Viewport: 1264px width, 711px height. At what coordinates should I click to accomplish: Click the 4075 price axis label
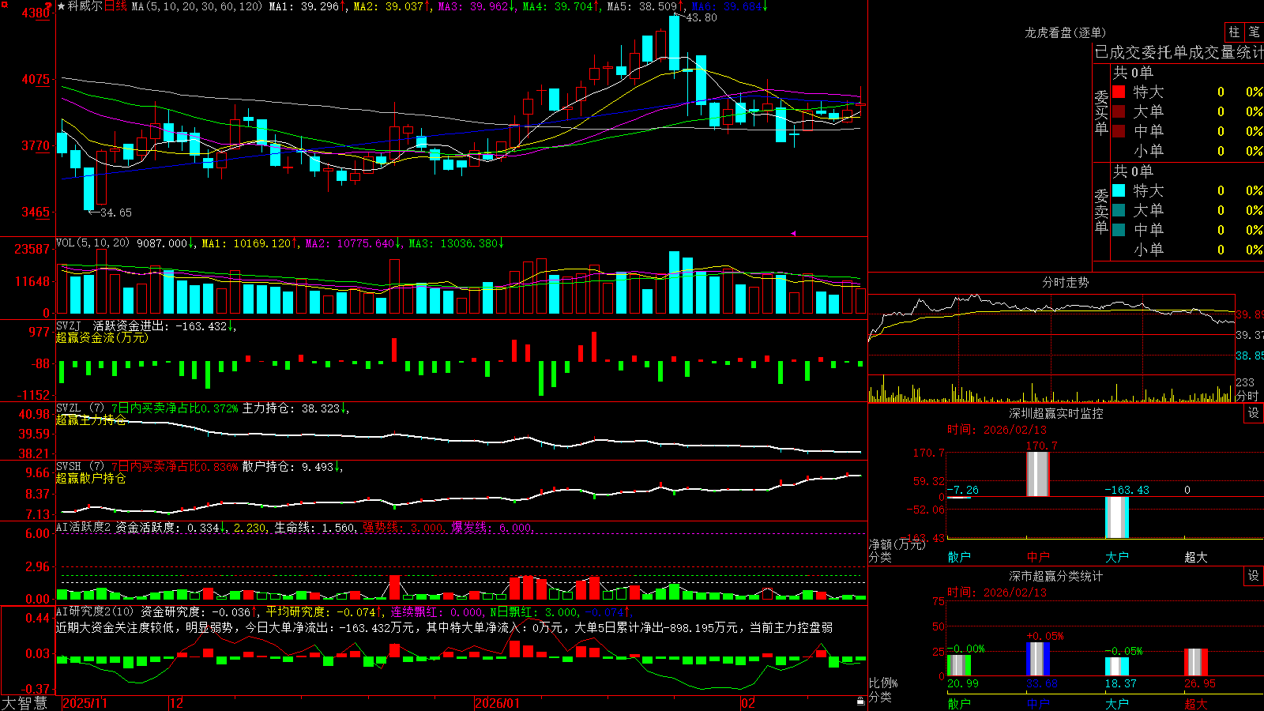[36, 79]
